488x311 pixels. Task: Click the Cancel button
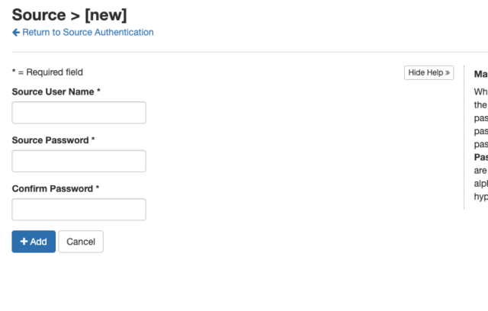click(81, 242)
